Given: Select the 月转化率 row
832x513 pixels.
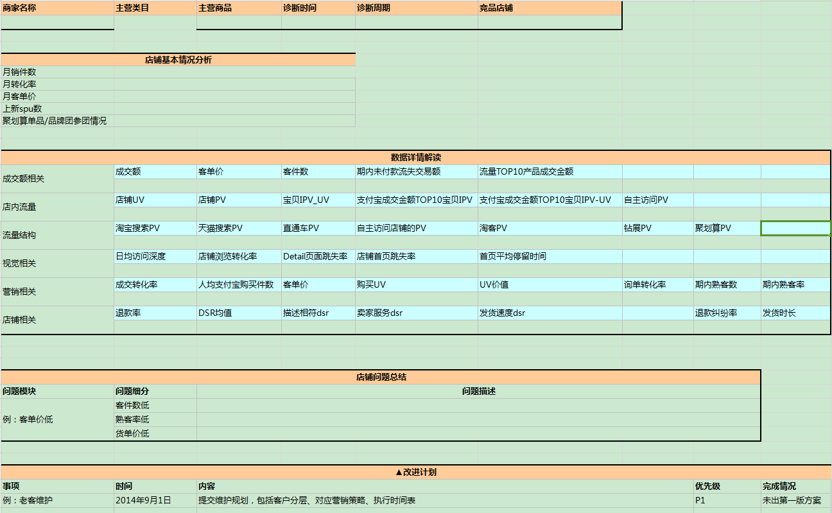Looking at the screenshot, I should coord(178,84).
